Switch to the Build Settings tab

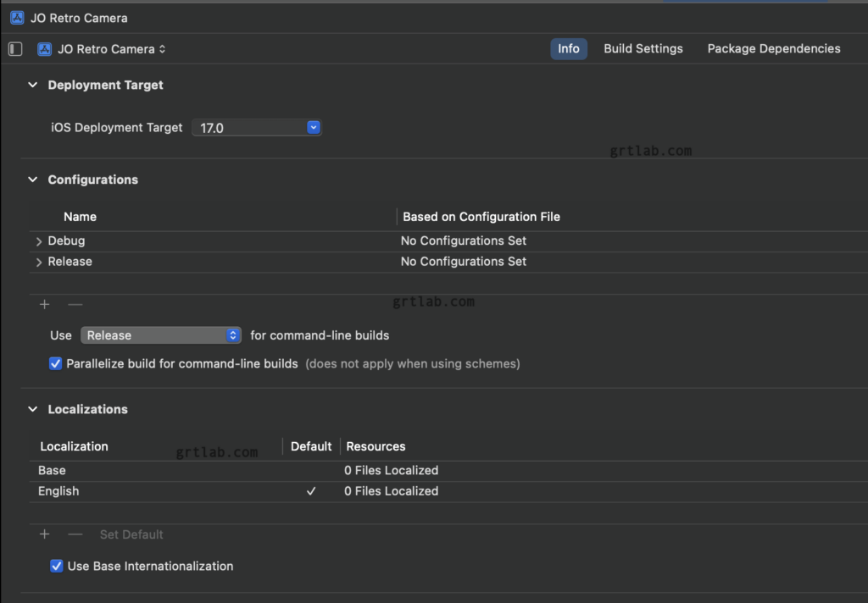pos(643,49)
